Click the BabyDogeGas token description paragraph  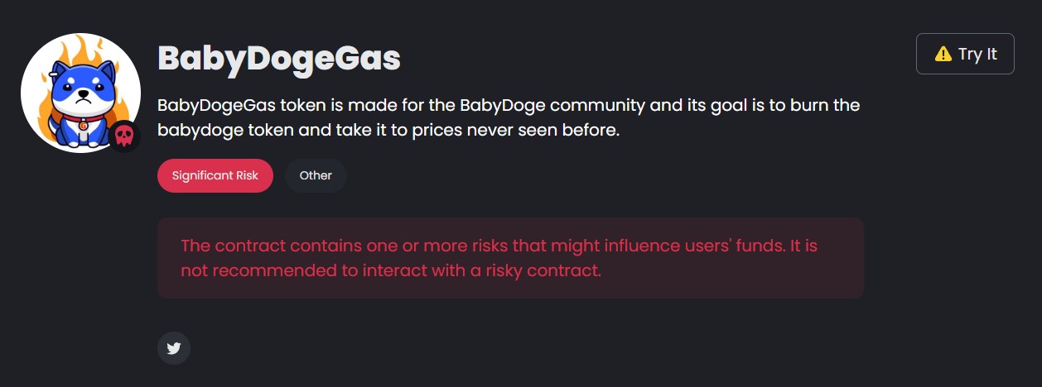(x=509, y=117)
